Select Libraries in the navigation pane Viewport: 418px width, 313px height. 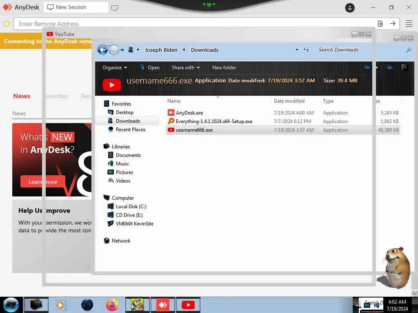pos(121,147)
